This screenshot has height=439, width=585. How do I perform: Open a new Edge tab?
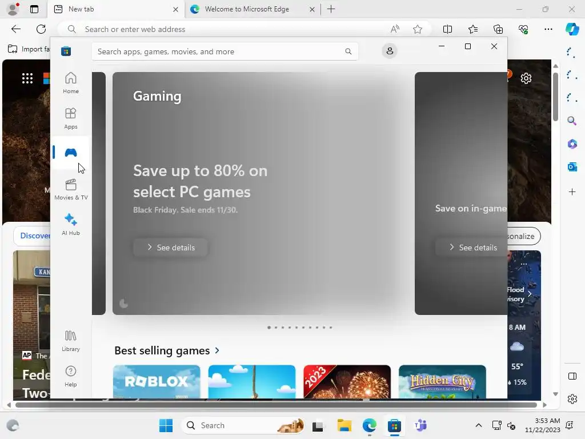tap(331, 9)
